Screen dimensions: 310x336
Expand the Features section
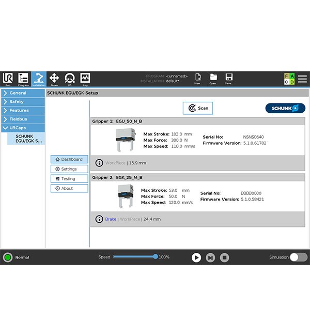(x=23, y=110)
